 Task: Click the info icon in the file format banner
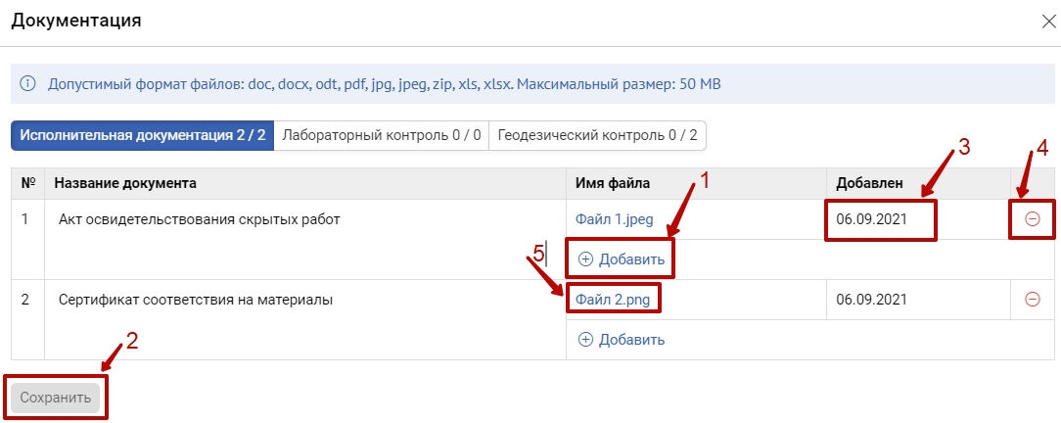pyautogui.click(x=29, y=84)
